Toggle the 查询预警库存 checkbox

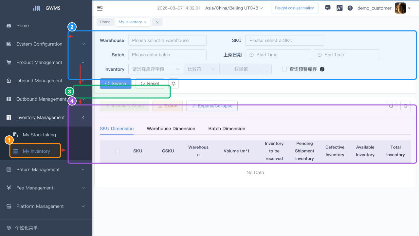284,69
